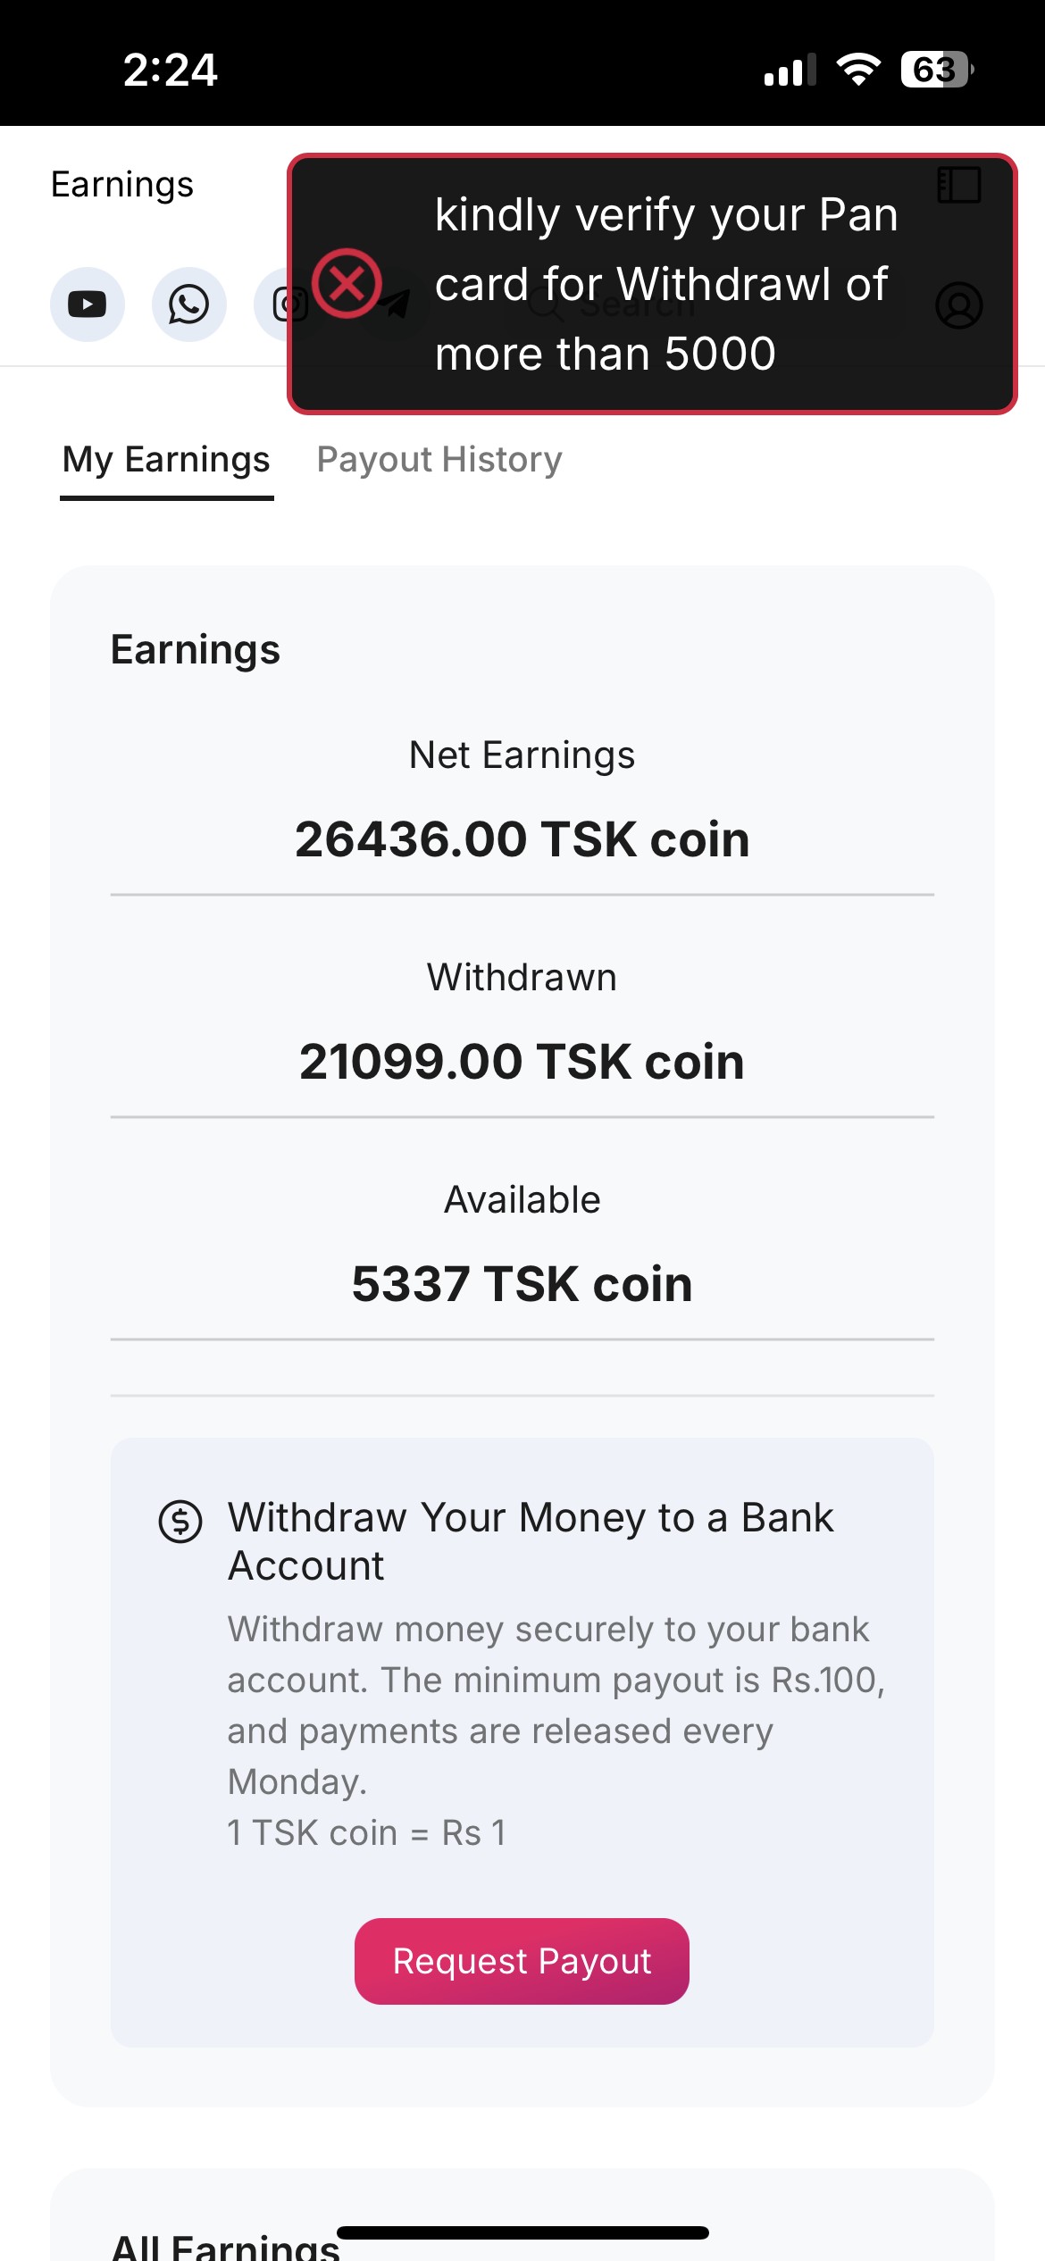This screenshot has height=2261, width=1045.
Task: Click the red error X icon
Action: tap(347, 284)
